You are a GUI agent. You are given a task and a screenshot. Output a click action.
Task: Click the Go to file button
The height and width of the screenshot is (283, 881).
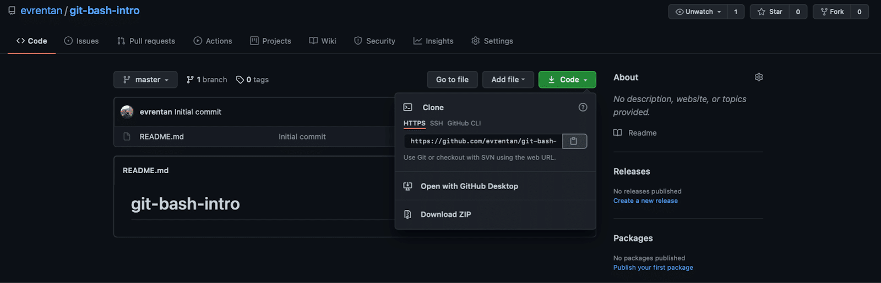pos(452,80)
